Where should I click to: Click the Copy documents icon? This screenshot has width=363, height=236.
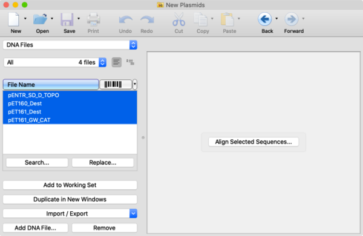(x=200, y=19)
